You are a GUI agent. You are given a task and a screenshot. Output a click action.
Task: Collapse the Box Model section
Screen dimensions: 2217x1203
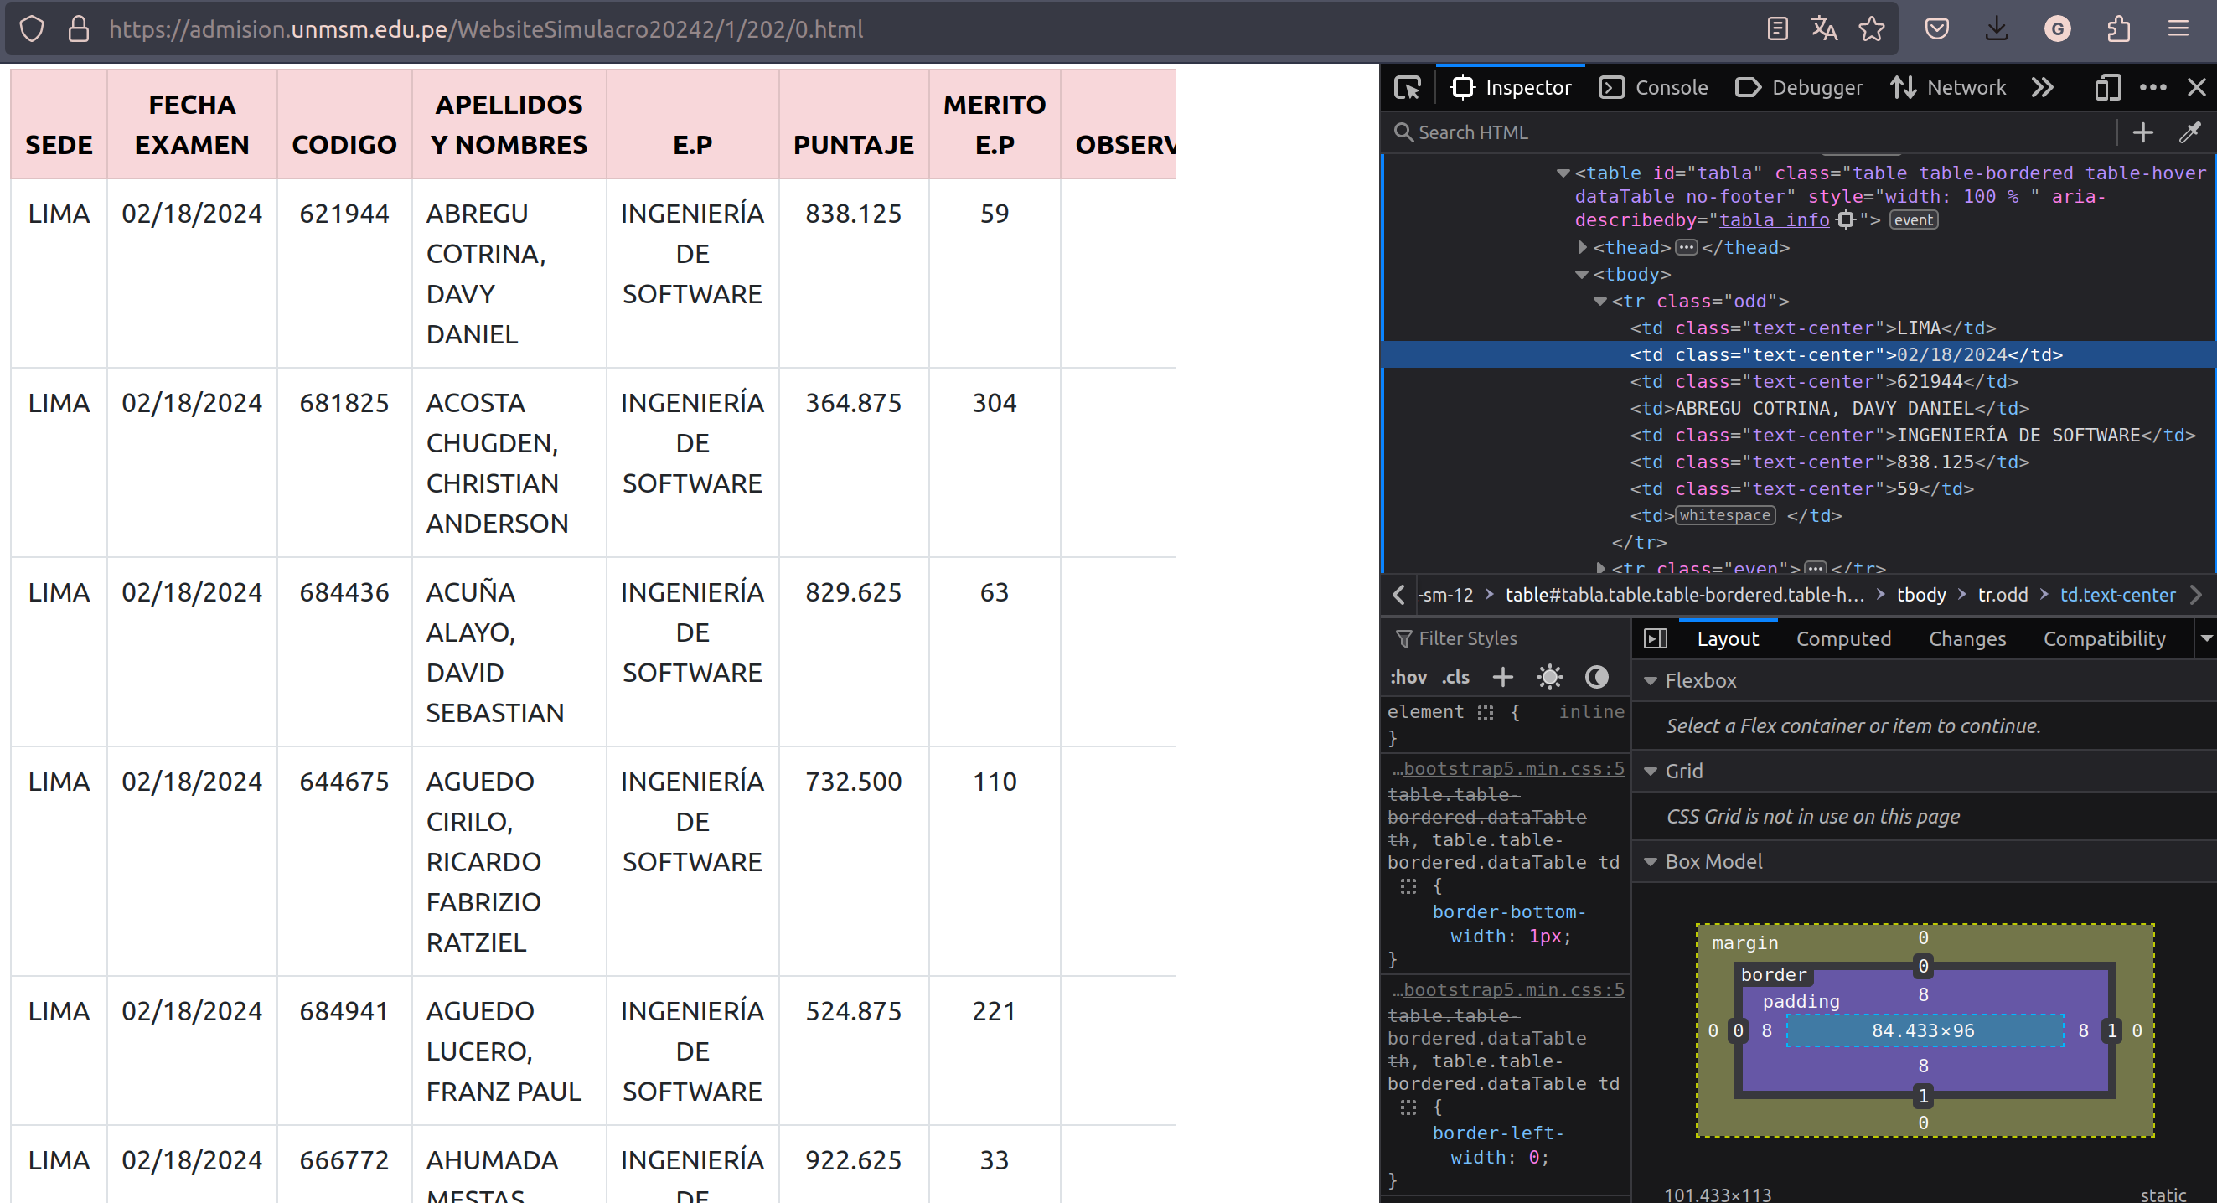[1651, 862]
